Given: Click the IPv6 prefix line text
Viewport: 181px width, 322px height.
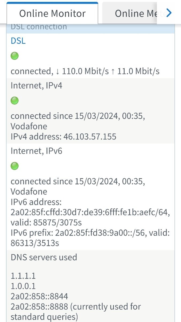Looking at the screenshot, I should point(90,238).
